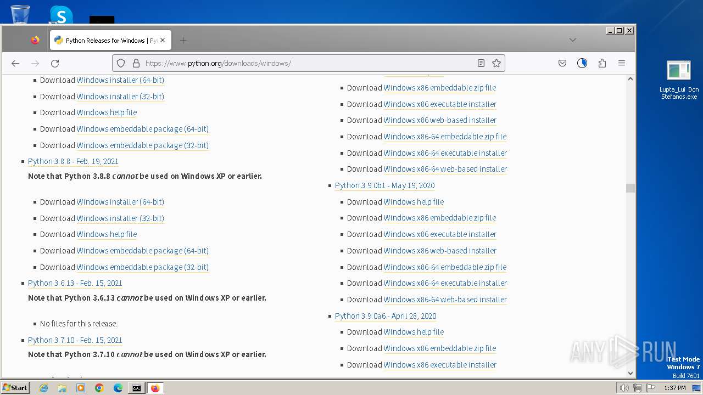Download x86 web-based installer under 3.9.0b1
703x395 pixels.
pos(440,251)
